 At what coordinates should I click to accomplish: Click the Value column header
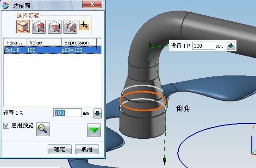44,43
